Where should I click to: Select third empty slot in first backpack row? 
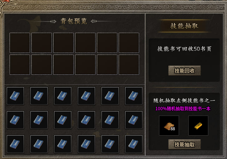tap(63, 43)
